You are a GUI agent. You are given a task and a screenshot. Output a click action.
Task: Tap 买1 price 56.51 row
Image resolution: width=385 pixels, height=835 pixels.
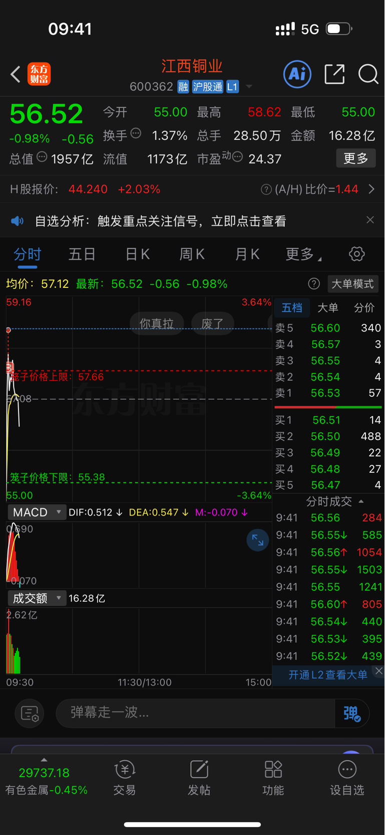(328, 420)
